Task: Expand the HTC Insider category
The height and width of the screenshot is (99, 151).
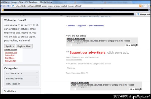Action: click(22, 84)
